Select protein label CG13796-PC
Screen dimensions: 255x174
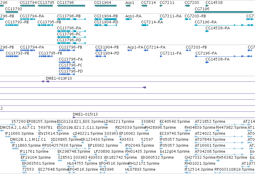pos(71,65)
